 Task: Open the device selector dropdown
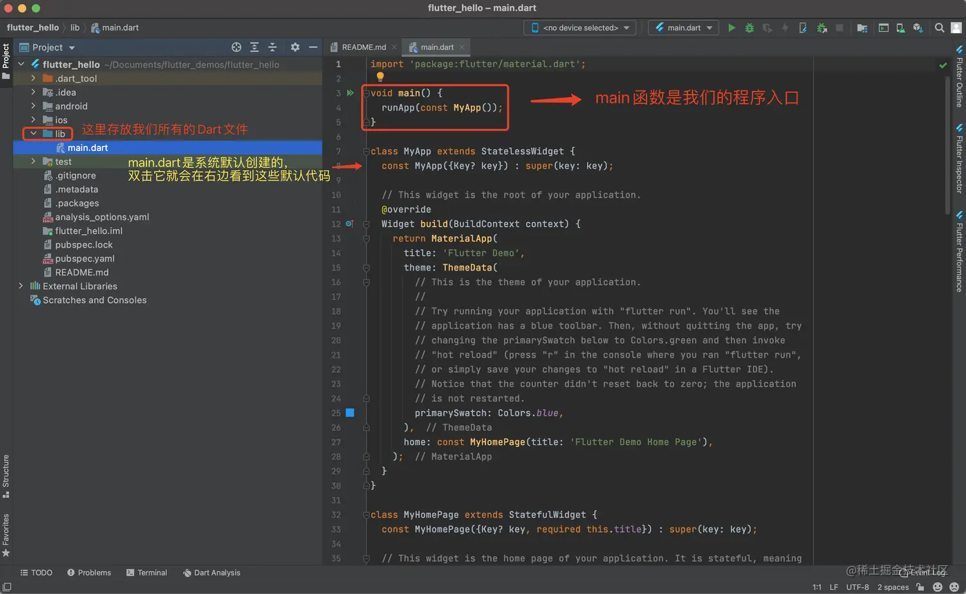pyautogui.click(x=580, y=27)
